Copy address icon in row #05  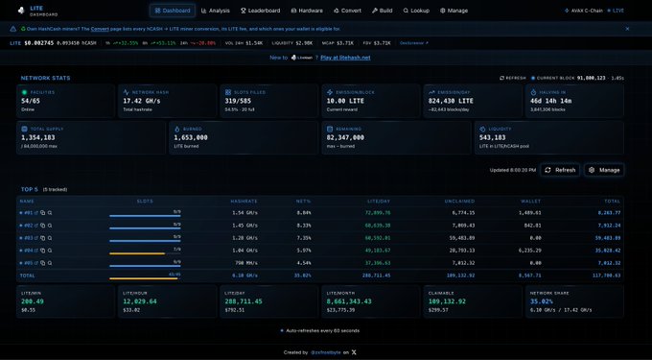[x=43, y=263]
